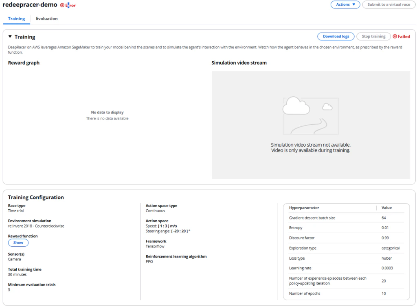Click the Loss type value huber
Viewport: 417px width, 306px height.
tap(387, 258)
